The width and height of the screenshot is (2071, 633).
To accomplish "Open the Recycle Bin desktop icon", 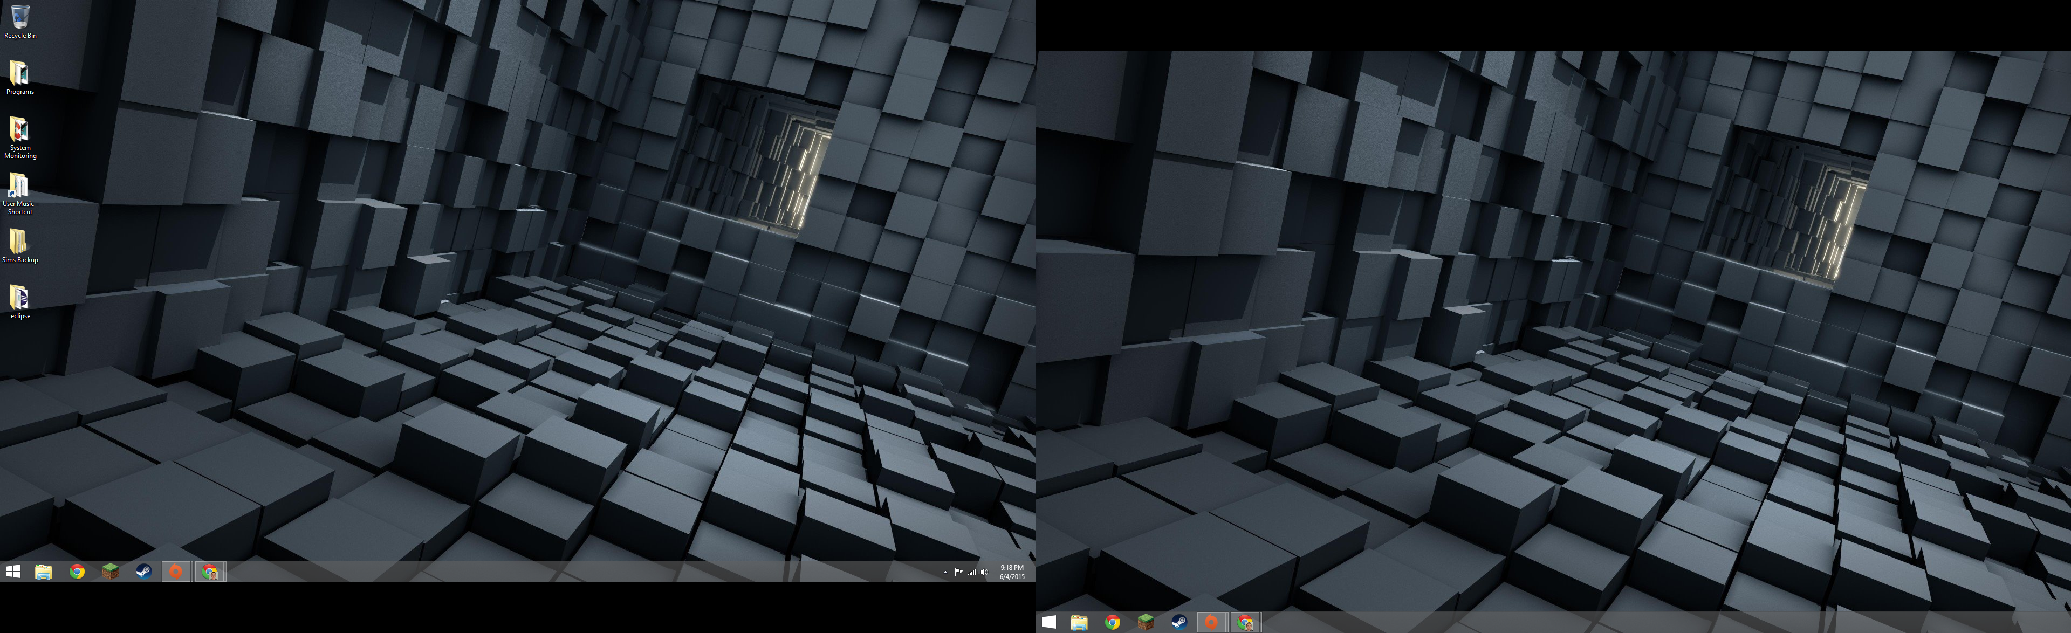I will coord(20,22).
